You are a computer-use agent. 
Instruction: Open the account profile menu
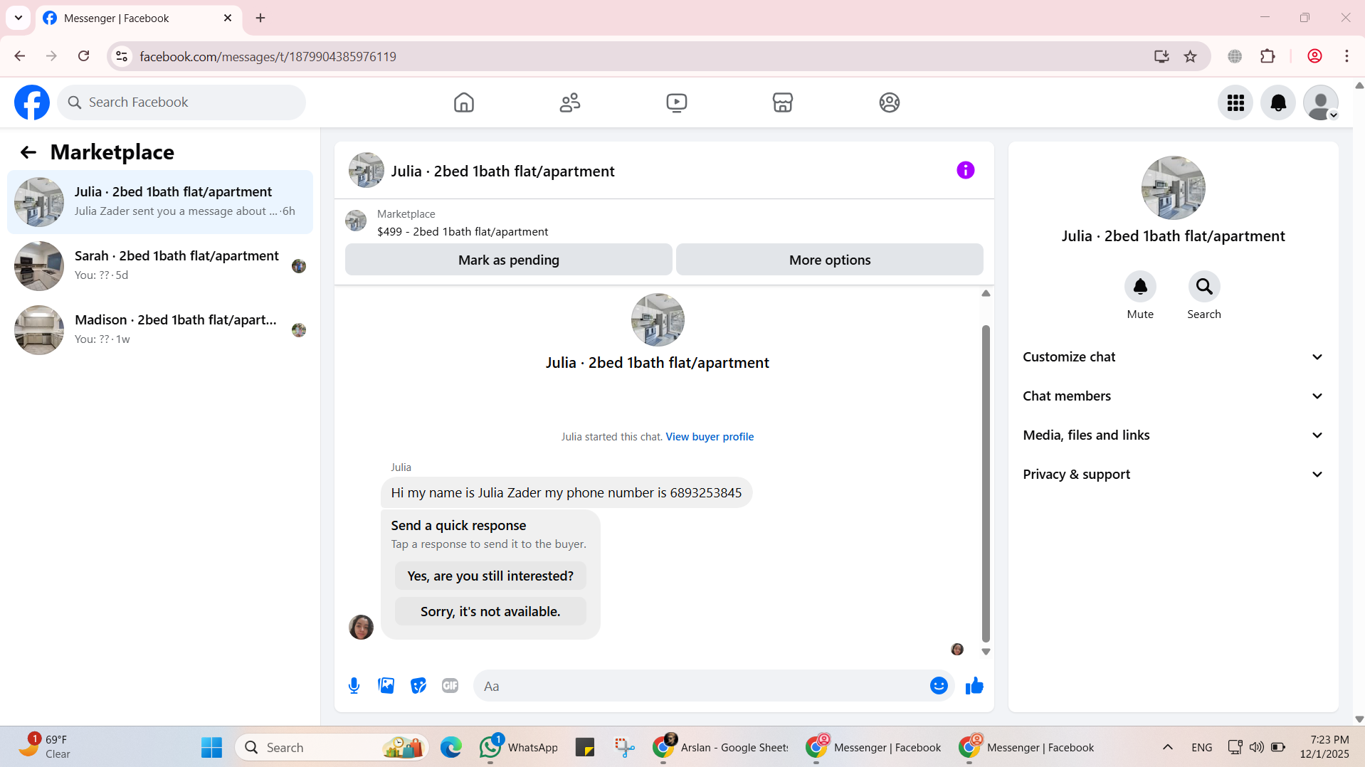[1321, 102]
